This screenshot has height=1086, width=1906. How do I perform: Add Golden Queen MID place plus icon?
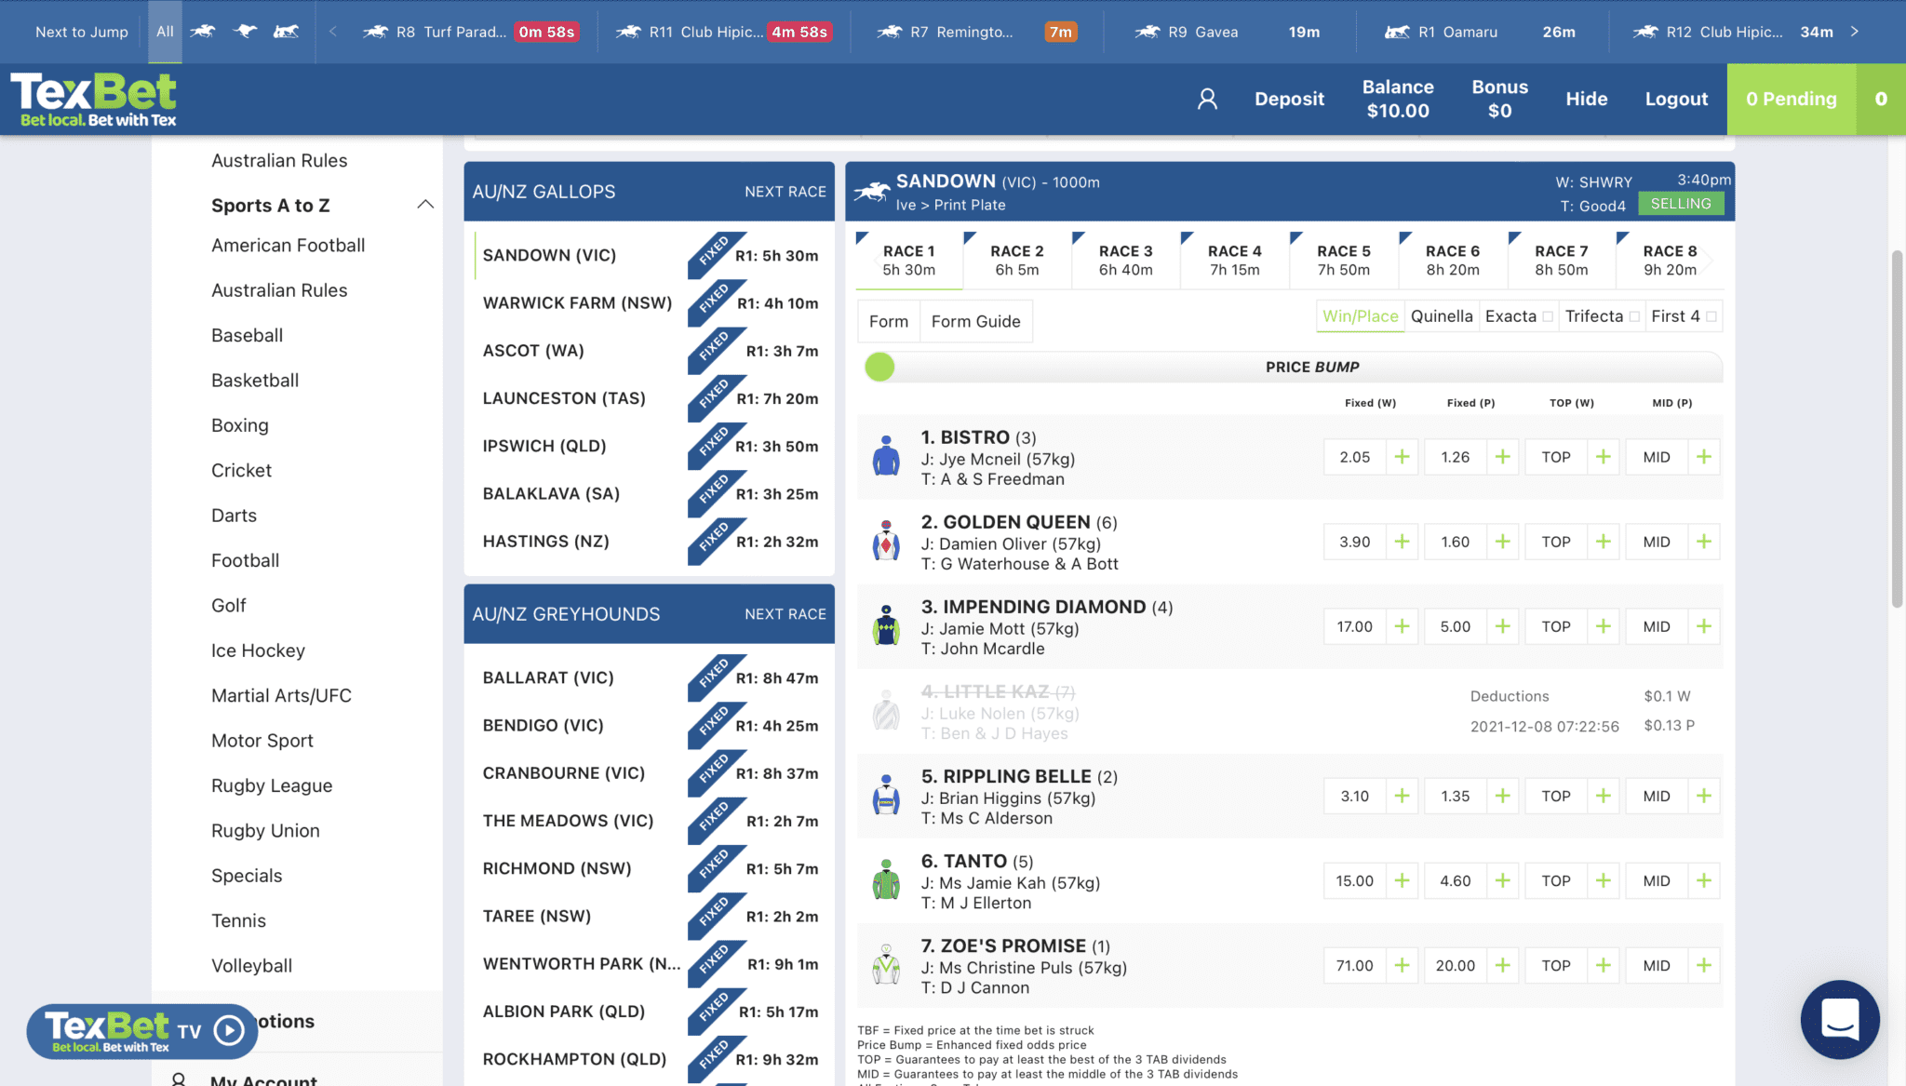(x=1703, y=542)
